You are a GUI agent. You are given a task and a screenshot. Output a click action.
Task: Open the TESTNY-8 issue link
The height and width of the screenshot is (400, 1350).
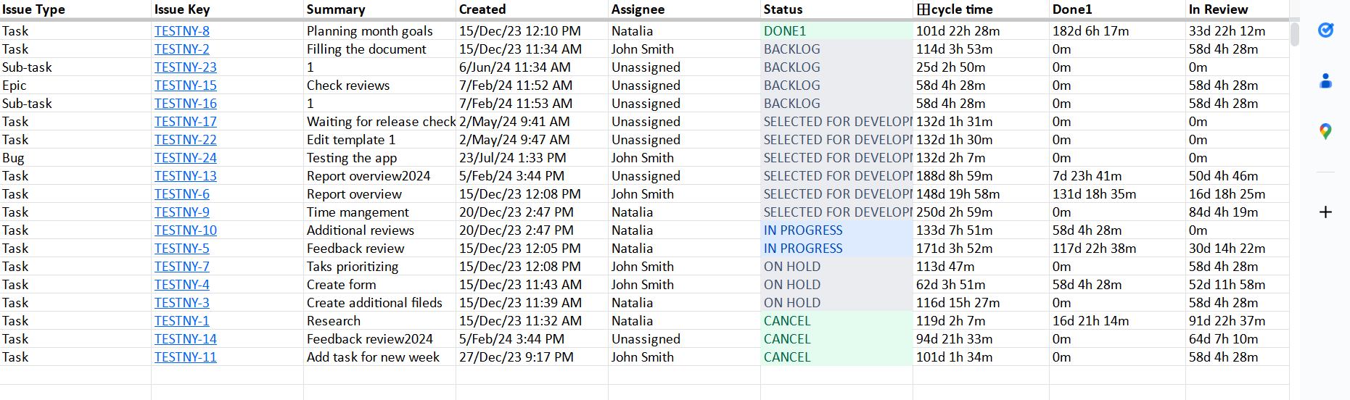click(182, 31)
